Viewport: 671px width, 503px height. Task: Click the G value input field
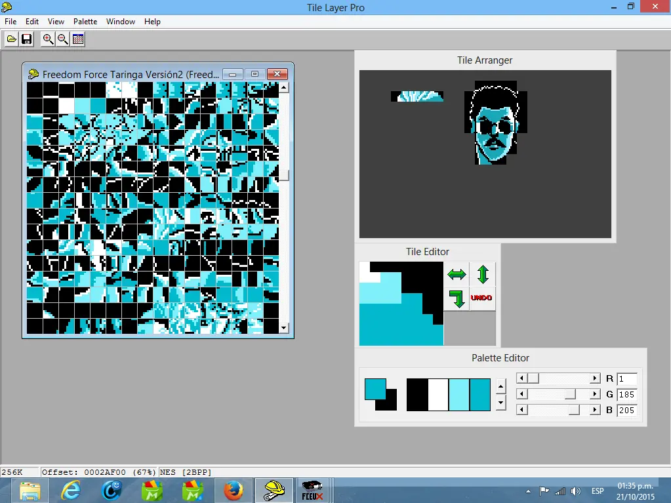point(627,394)
